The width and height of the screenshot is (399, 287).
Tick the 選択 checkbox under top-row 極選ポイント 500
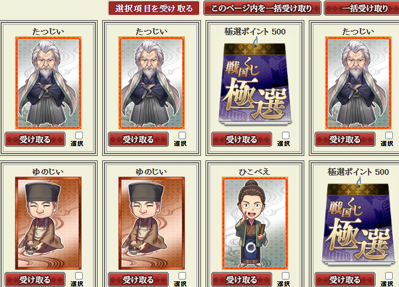click(285, 135)
